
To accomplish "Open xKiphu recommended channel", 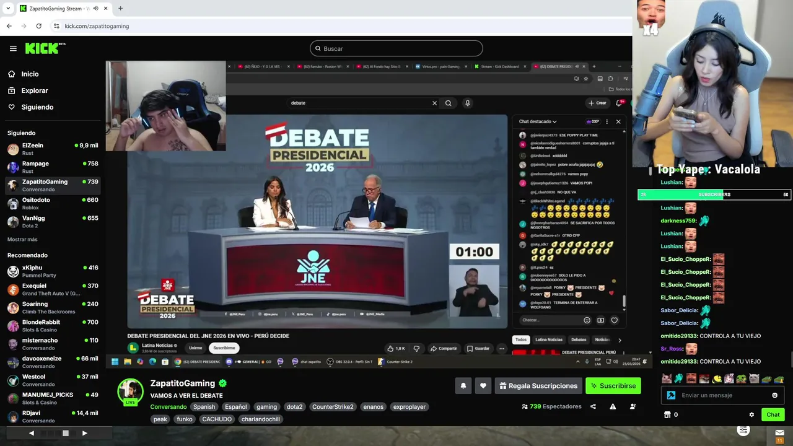I will (53, 271).
